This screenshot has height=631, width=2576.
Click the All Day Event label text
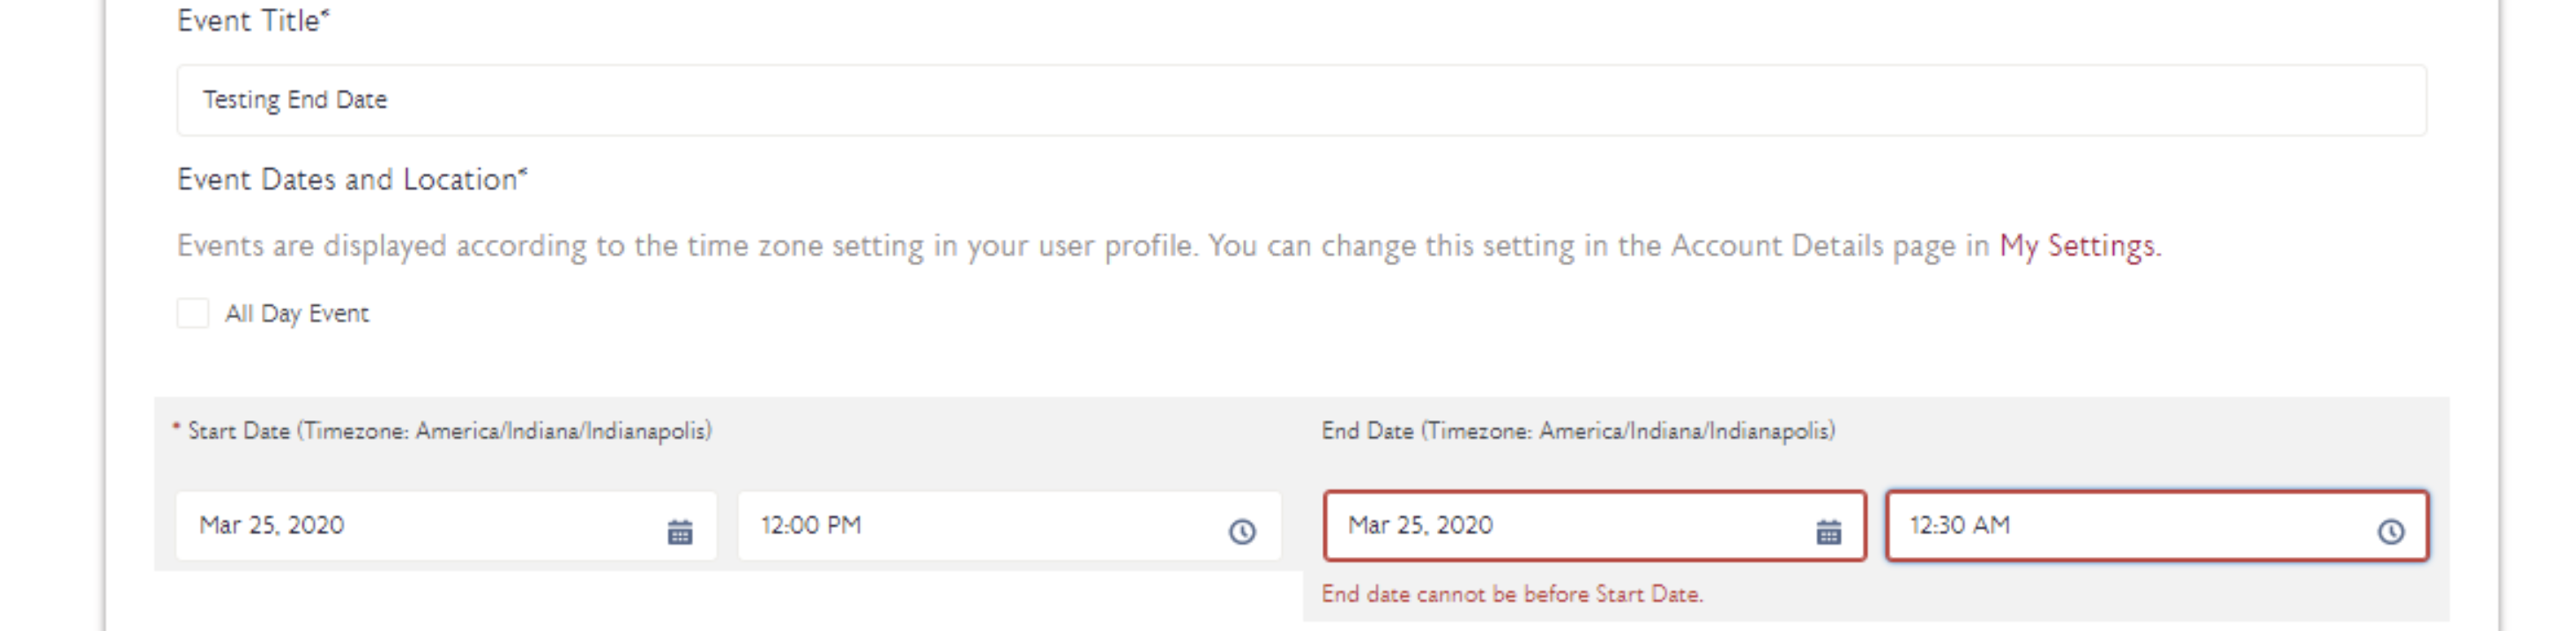pyautogui.click(x=297, y=314)
